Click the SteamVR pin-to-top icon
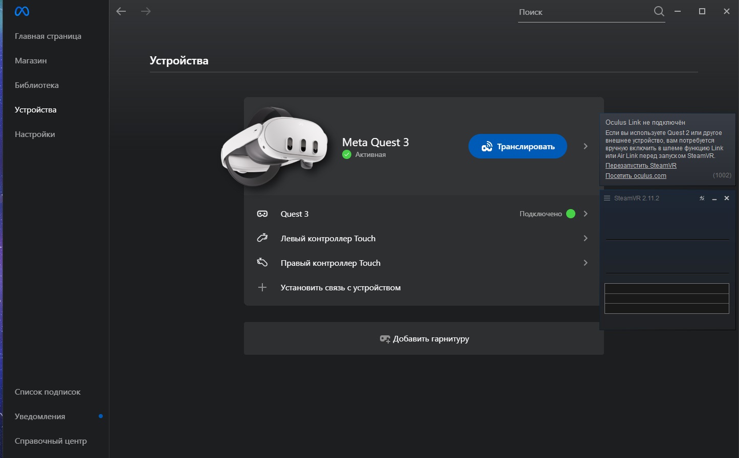The height and width of the screenshot is (458, 739). click(702, 198)
